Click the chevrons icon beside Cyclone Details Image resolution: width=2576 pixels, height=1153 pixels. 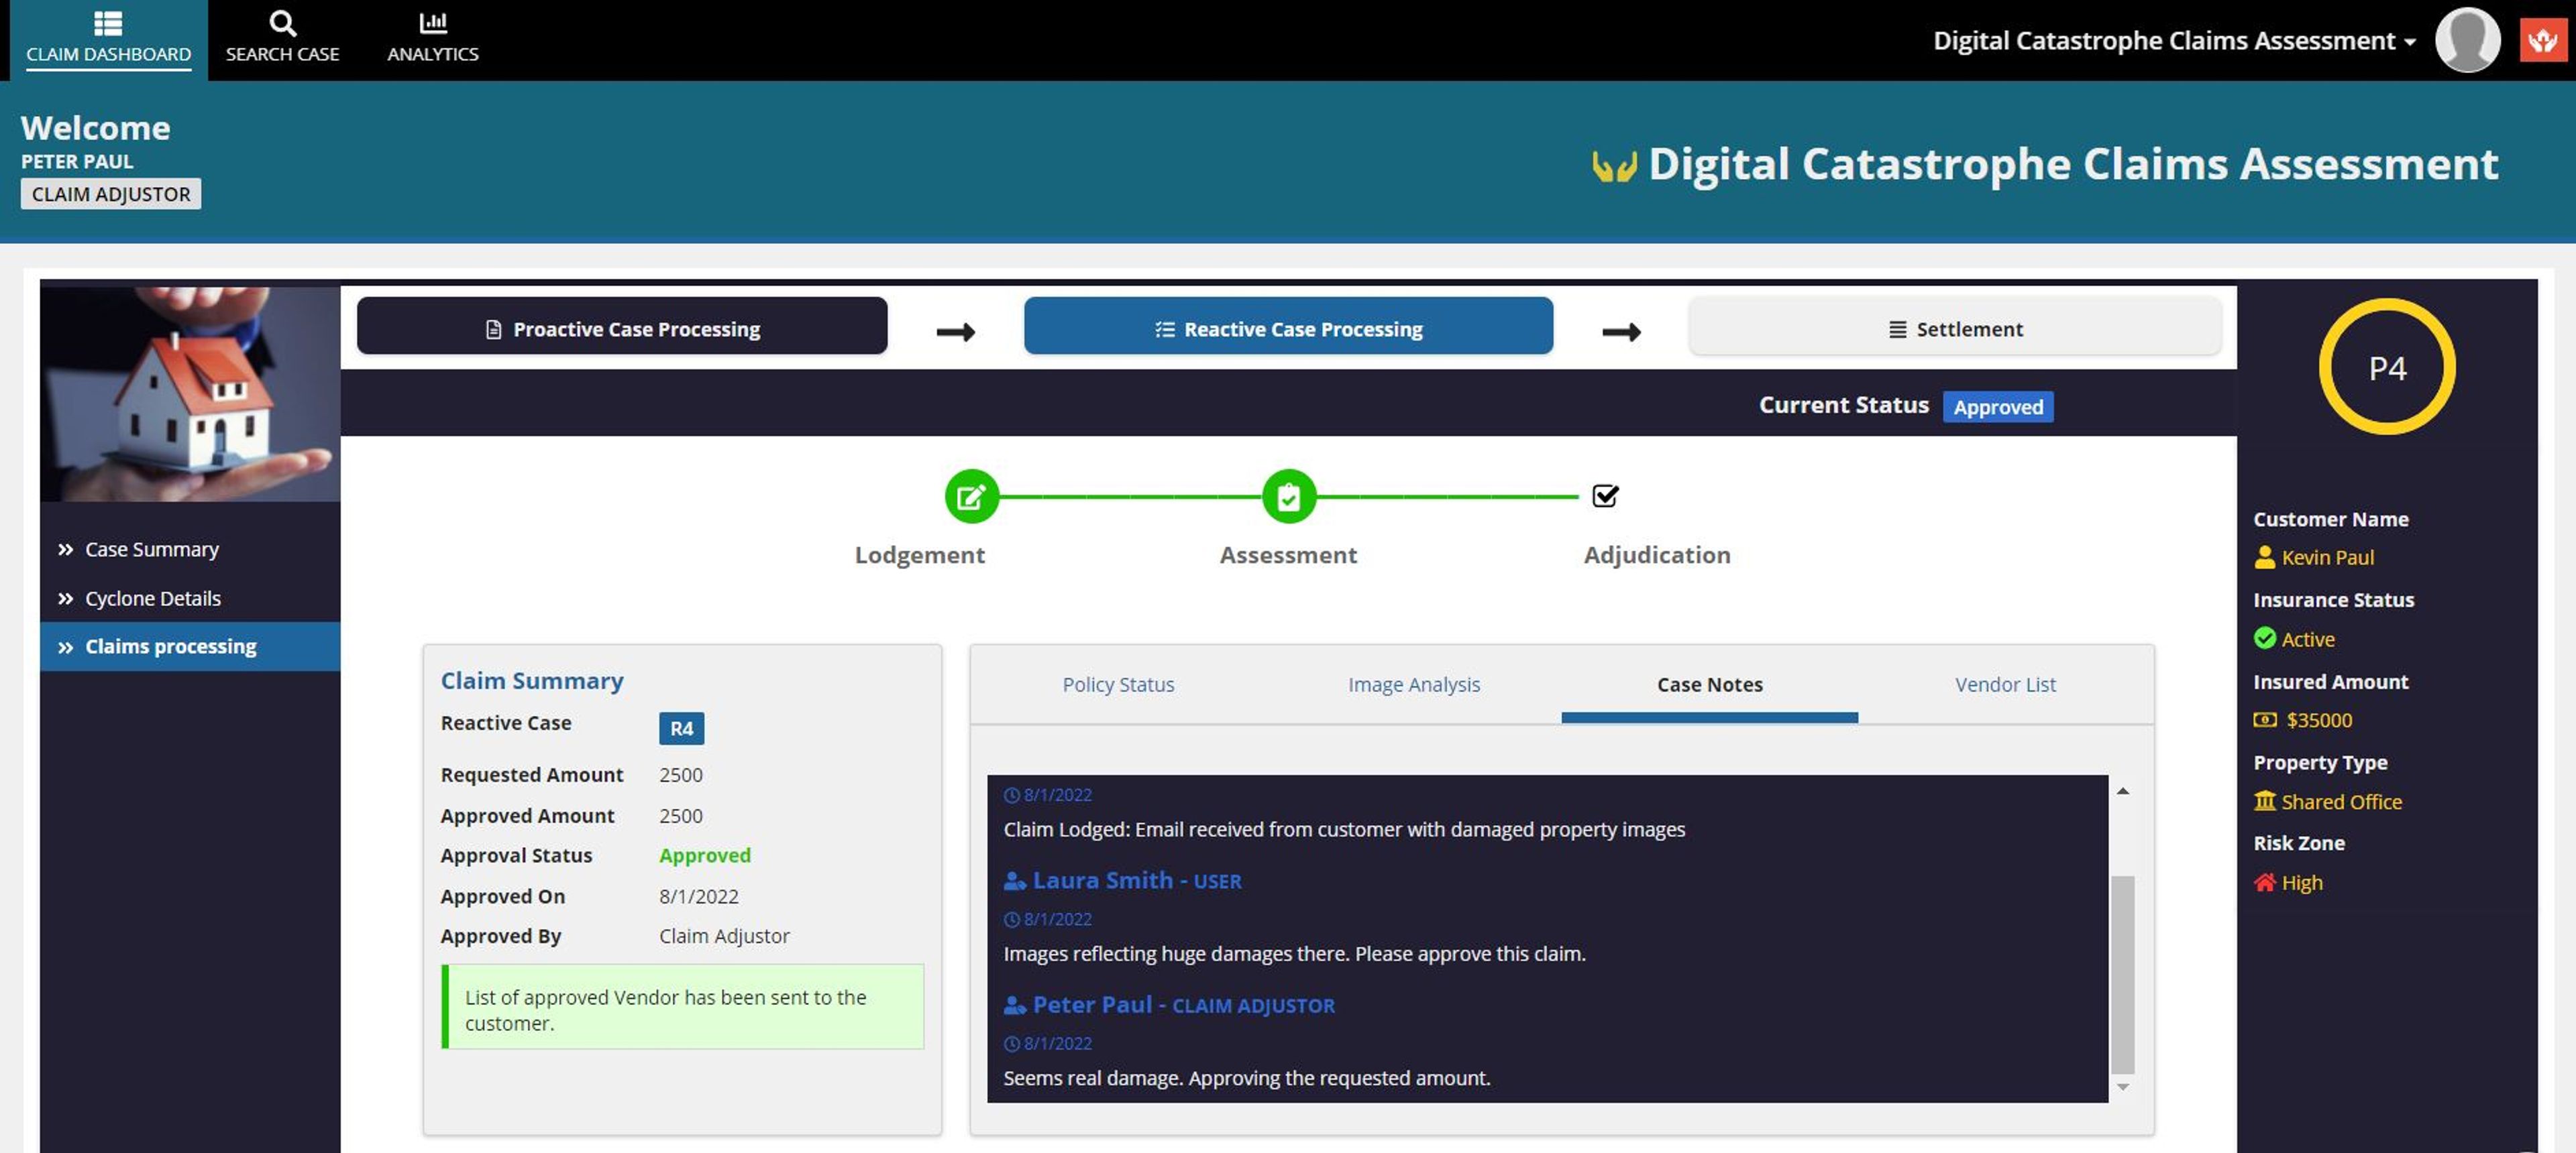tap(65, 599)
